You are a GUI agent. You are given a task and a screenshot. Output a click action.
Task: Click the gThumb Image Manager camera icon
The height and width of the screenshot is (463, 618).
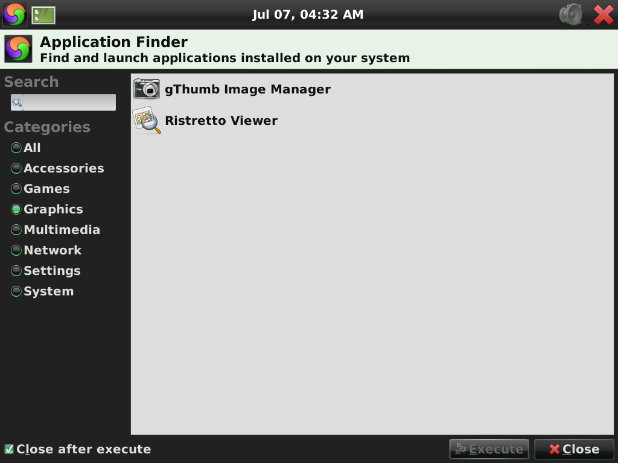tap(147, 89)
